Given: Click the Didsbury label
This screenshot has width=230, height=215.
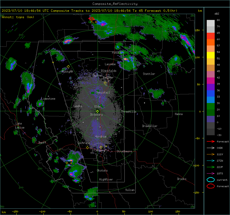Looking at the screenshot, I should (x=96, y=115).
